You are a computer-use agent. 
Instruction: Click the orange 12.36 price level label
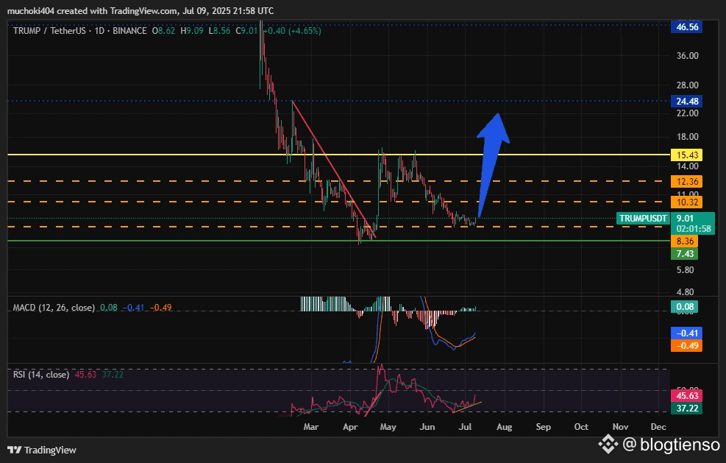[686, 181]
